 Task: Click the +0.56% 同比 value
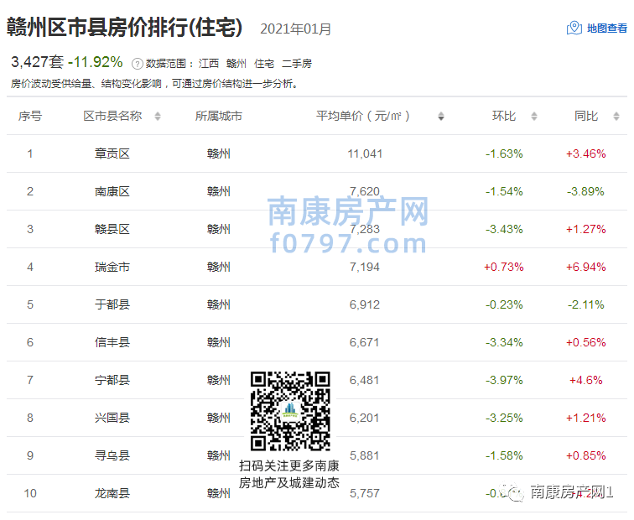[x=586, y=342]
